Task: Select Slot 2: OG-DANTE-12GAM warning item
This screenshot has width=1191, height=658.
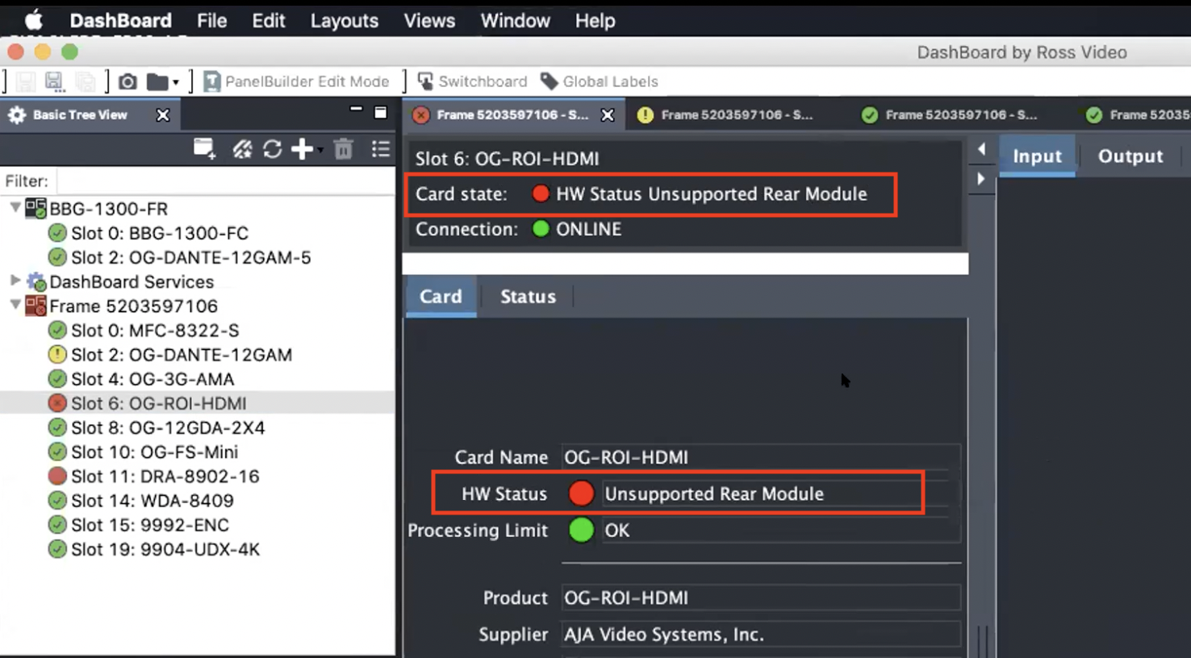Action: pos(181,354)
